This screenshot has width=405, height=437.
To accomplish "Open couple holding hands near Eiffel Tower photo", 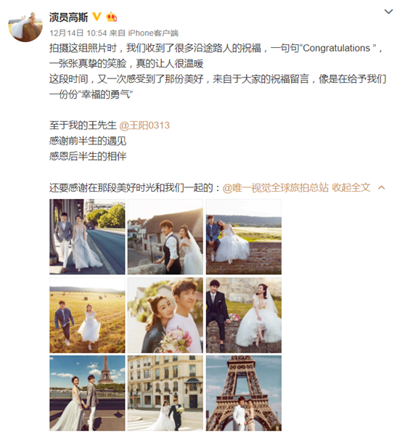I will coord(87,393).
